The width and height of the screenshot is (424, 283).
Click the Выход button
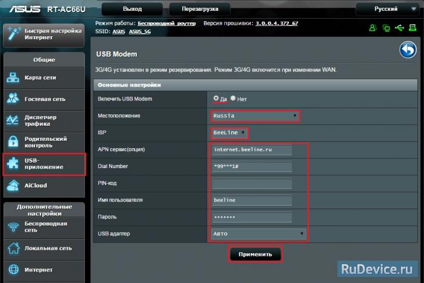pos(132,9)
